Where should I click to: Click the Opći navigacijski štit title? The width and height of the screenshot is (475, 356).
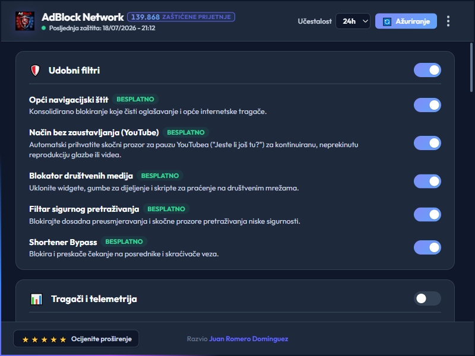point(69,100)
